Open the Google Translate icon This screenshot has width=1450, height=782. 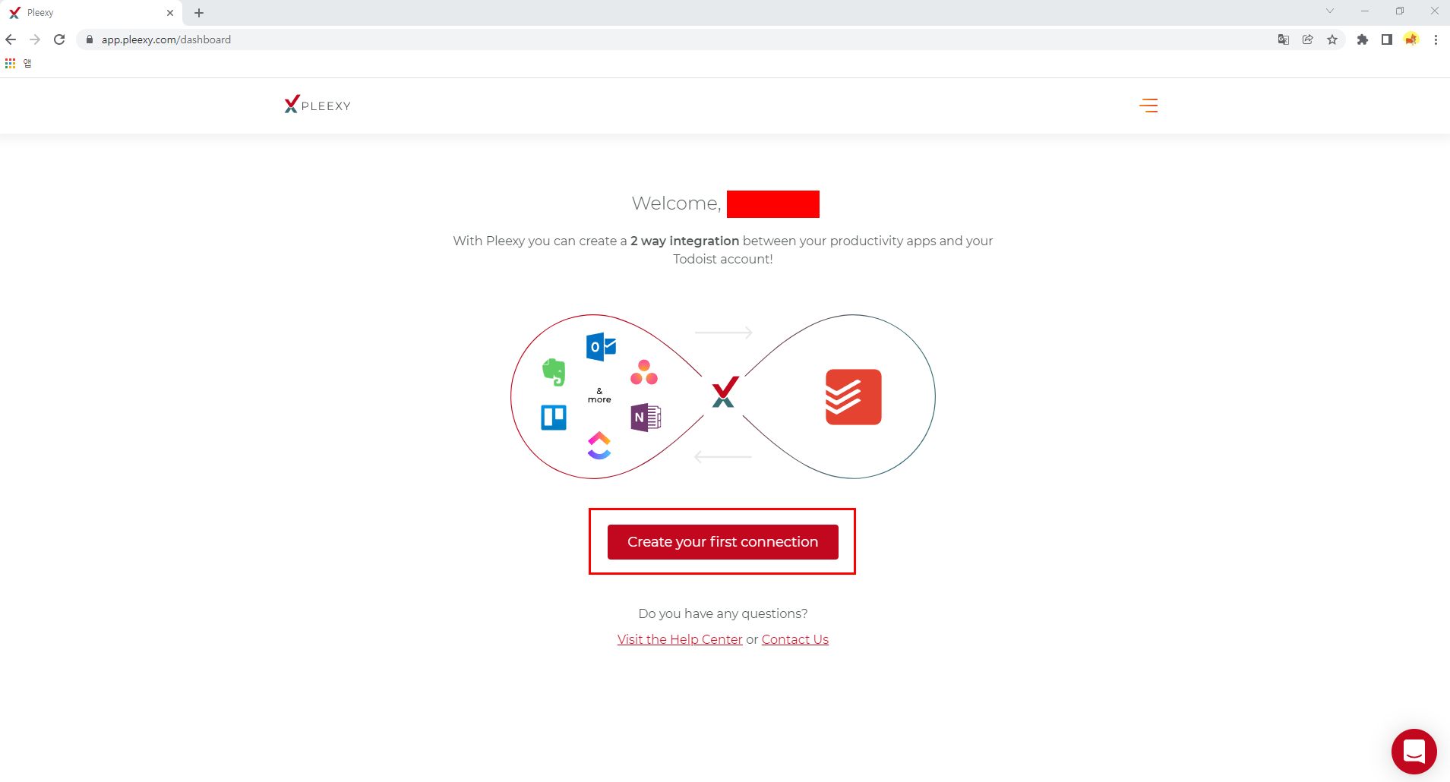tap(1284, 39)
